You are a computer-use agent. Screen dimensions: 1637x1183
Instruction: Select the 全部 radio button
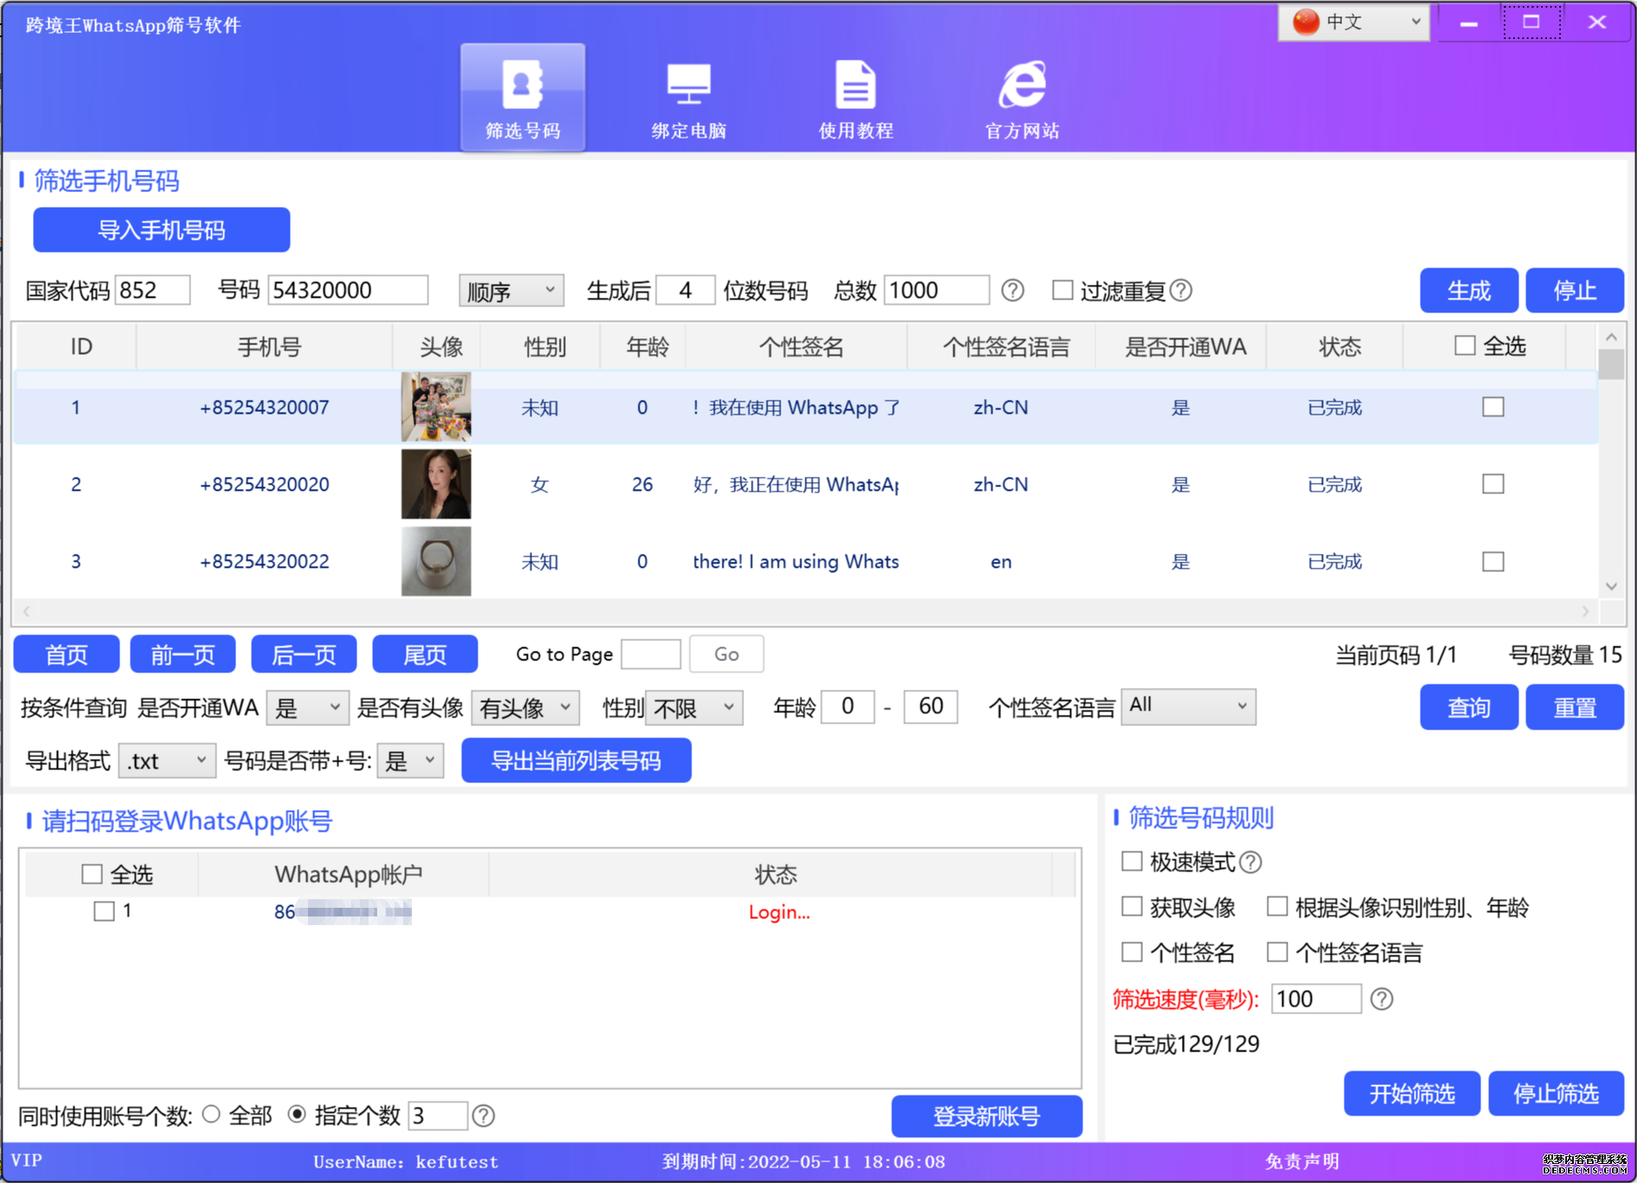click(209, 1115)
